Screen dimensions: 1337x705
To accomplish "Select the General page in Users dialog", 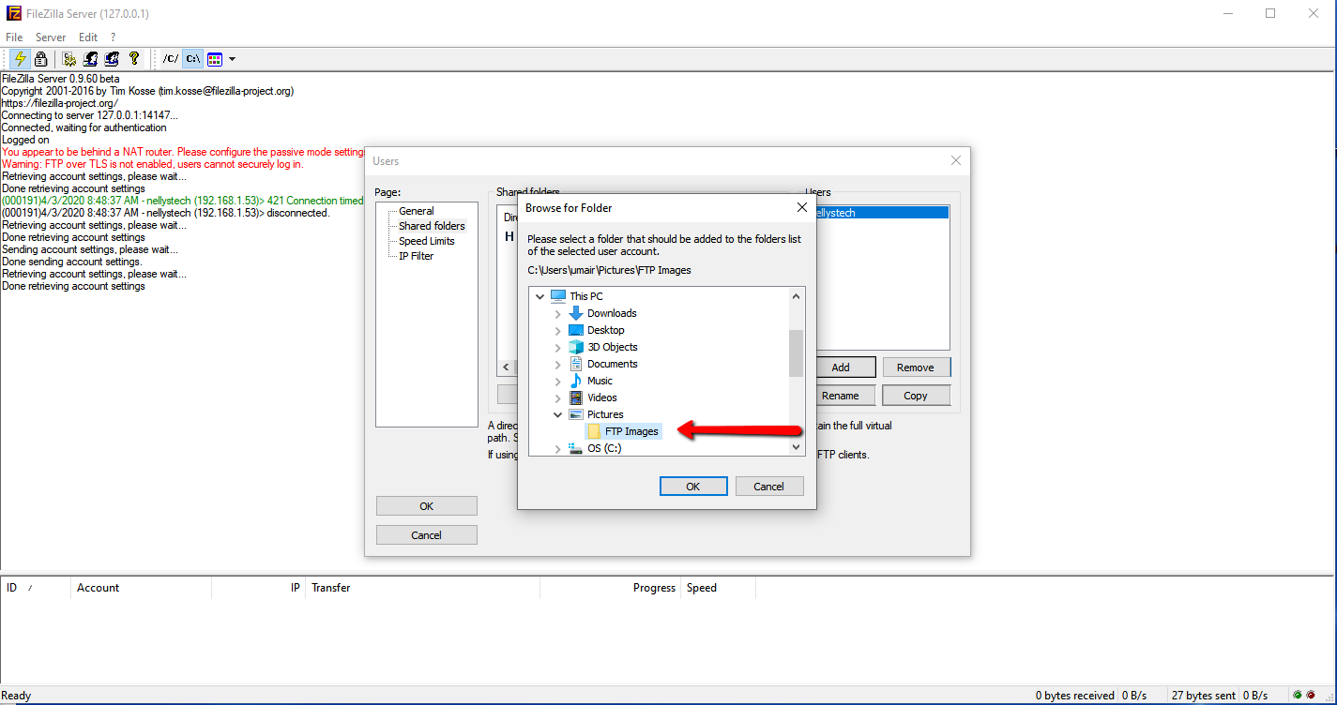I will [417, 211].
